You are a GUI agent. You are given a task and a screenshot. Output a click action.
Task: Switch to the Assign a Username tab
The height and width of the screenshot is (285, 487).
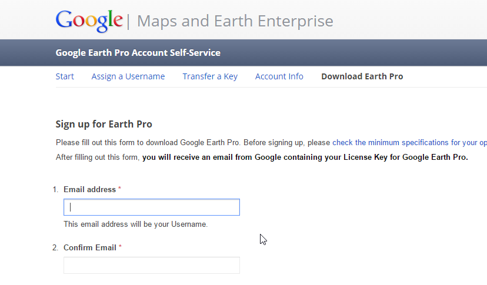point(128,76)
